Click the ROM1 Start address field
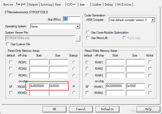This screenshot has width=162, height=114. click(x=39, y=62)
